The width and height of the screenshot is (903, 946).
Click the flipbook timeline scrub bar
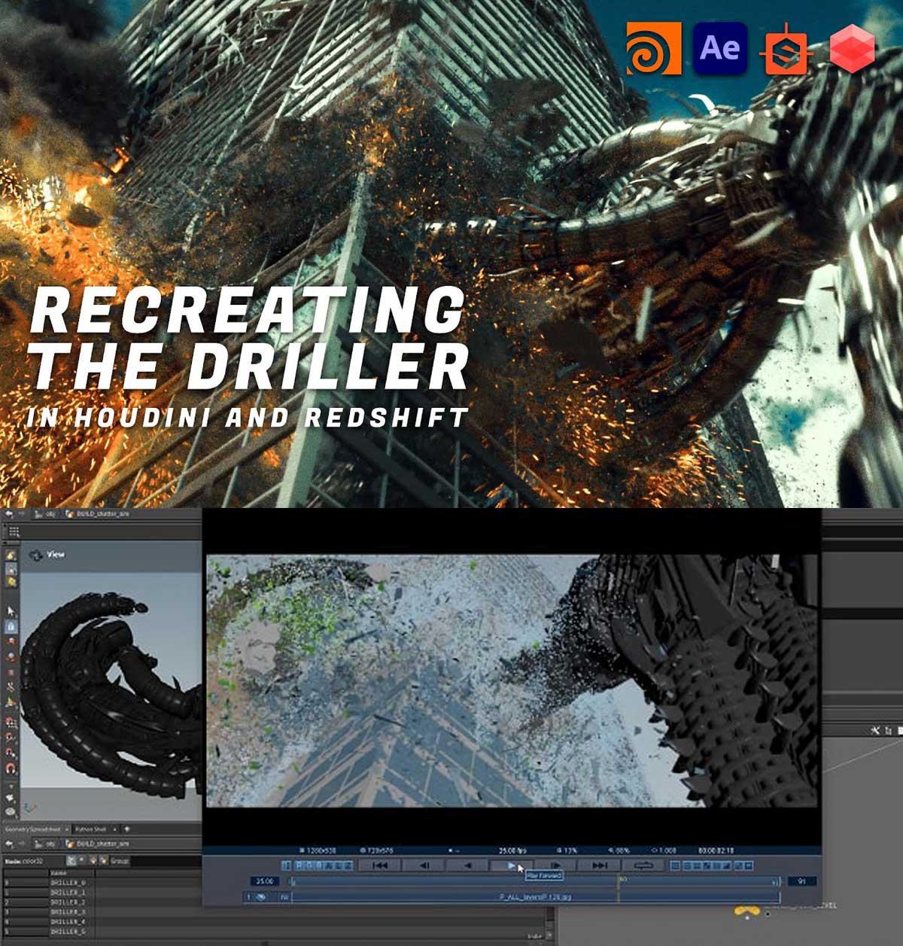535,881
